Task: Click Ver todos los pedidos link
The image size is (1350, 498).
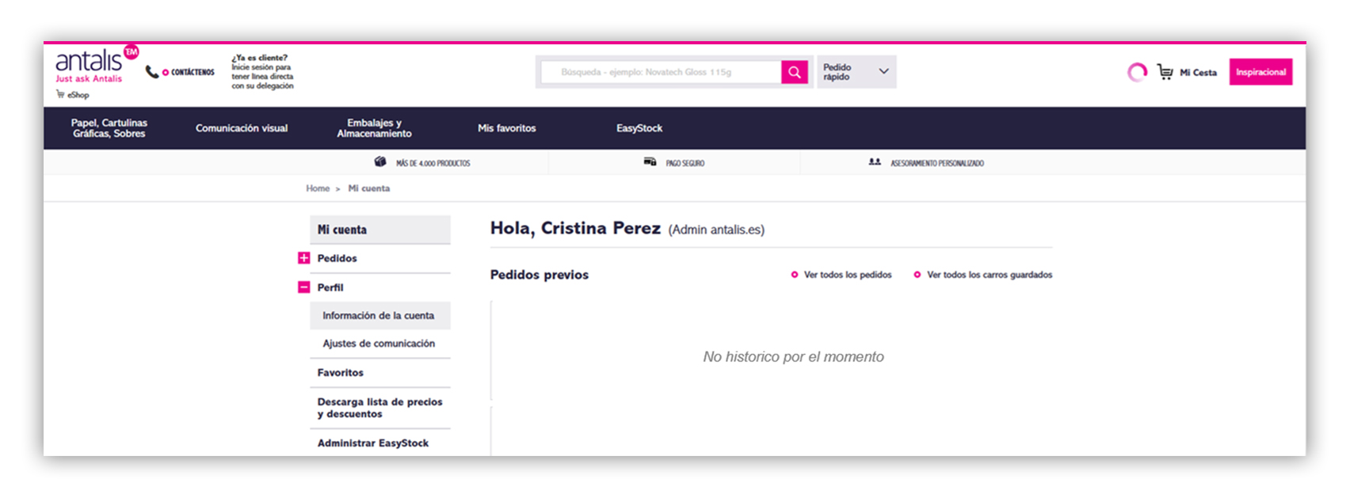Action: (x=847, y=275)
